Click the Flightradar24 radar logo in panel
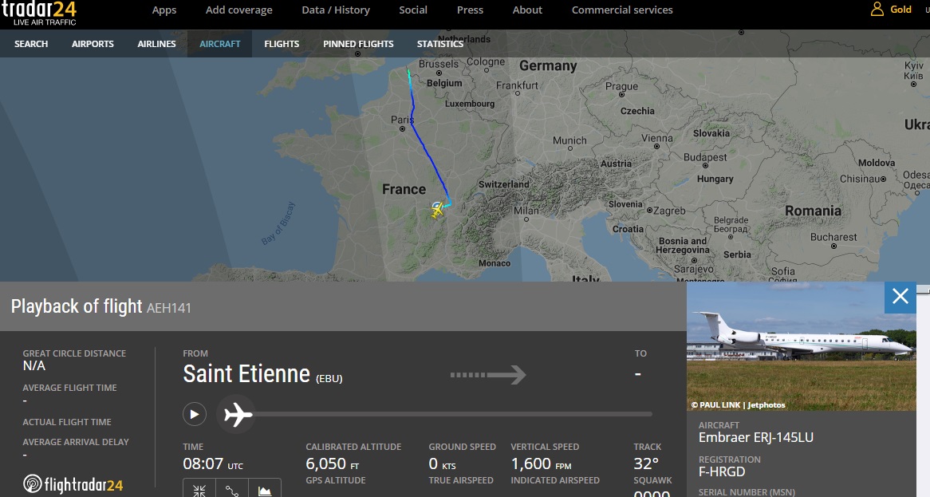This screenshot has height=497, width=930. coord(73,483)
